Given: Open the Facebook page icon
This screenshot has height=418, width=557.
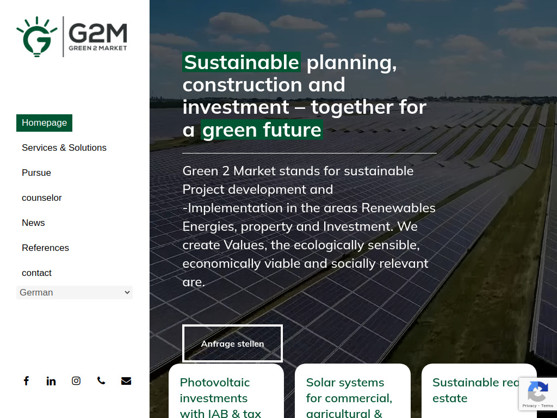Looking at the screenshot, I should coord(26,380).
